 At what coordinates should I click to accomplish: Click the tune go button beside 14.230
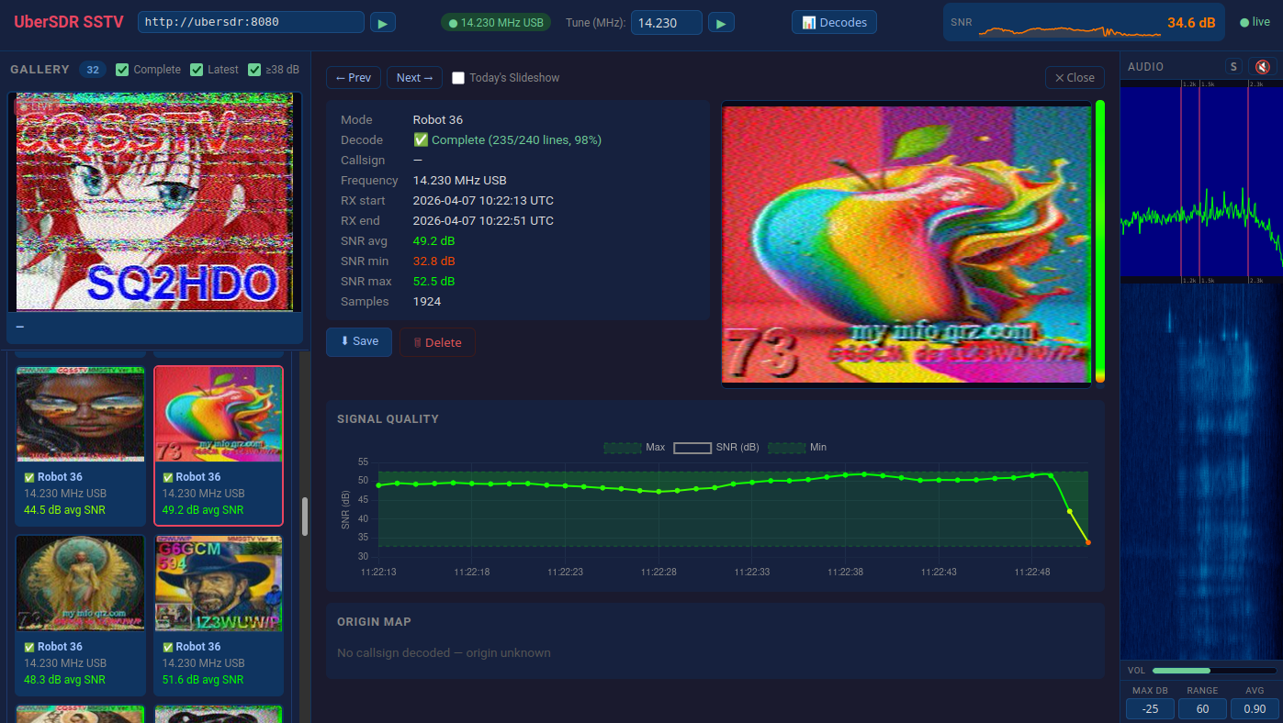721,22
